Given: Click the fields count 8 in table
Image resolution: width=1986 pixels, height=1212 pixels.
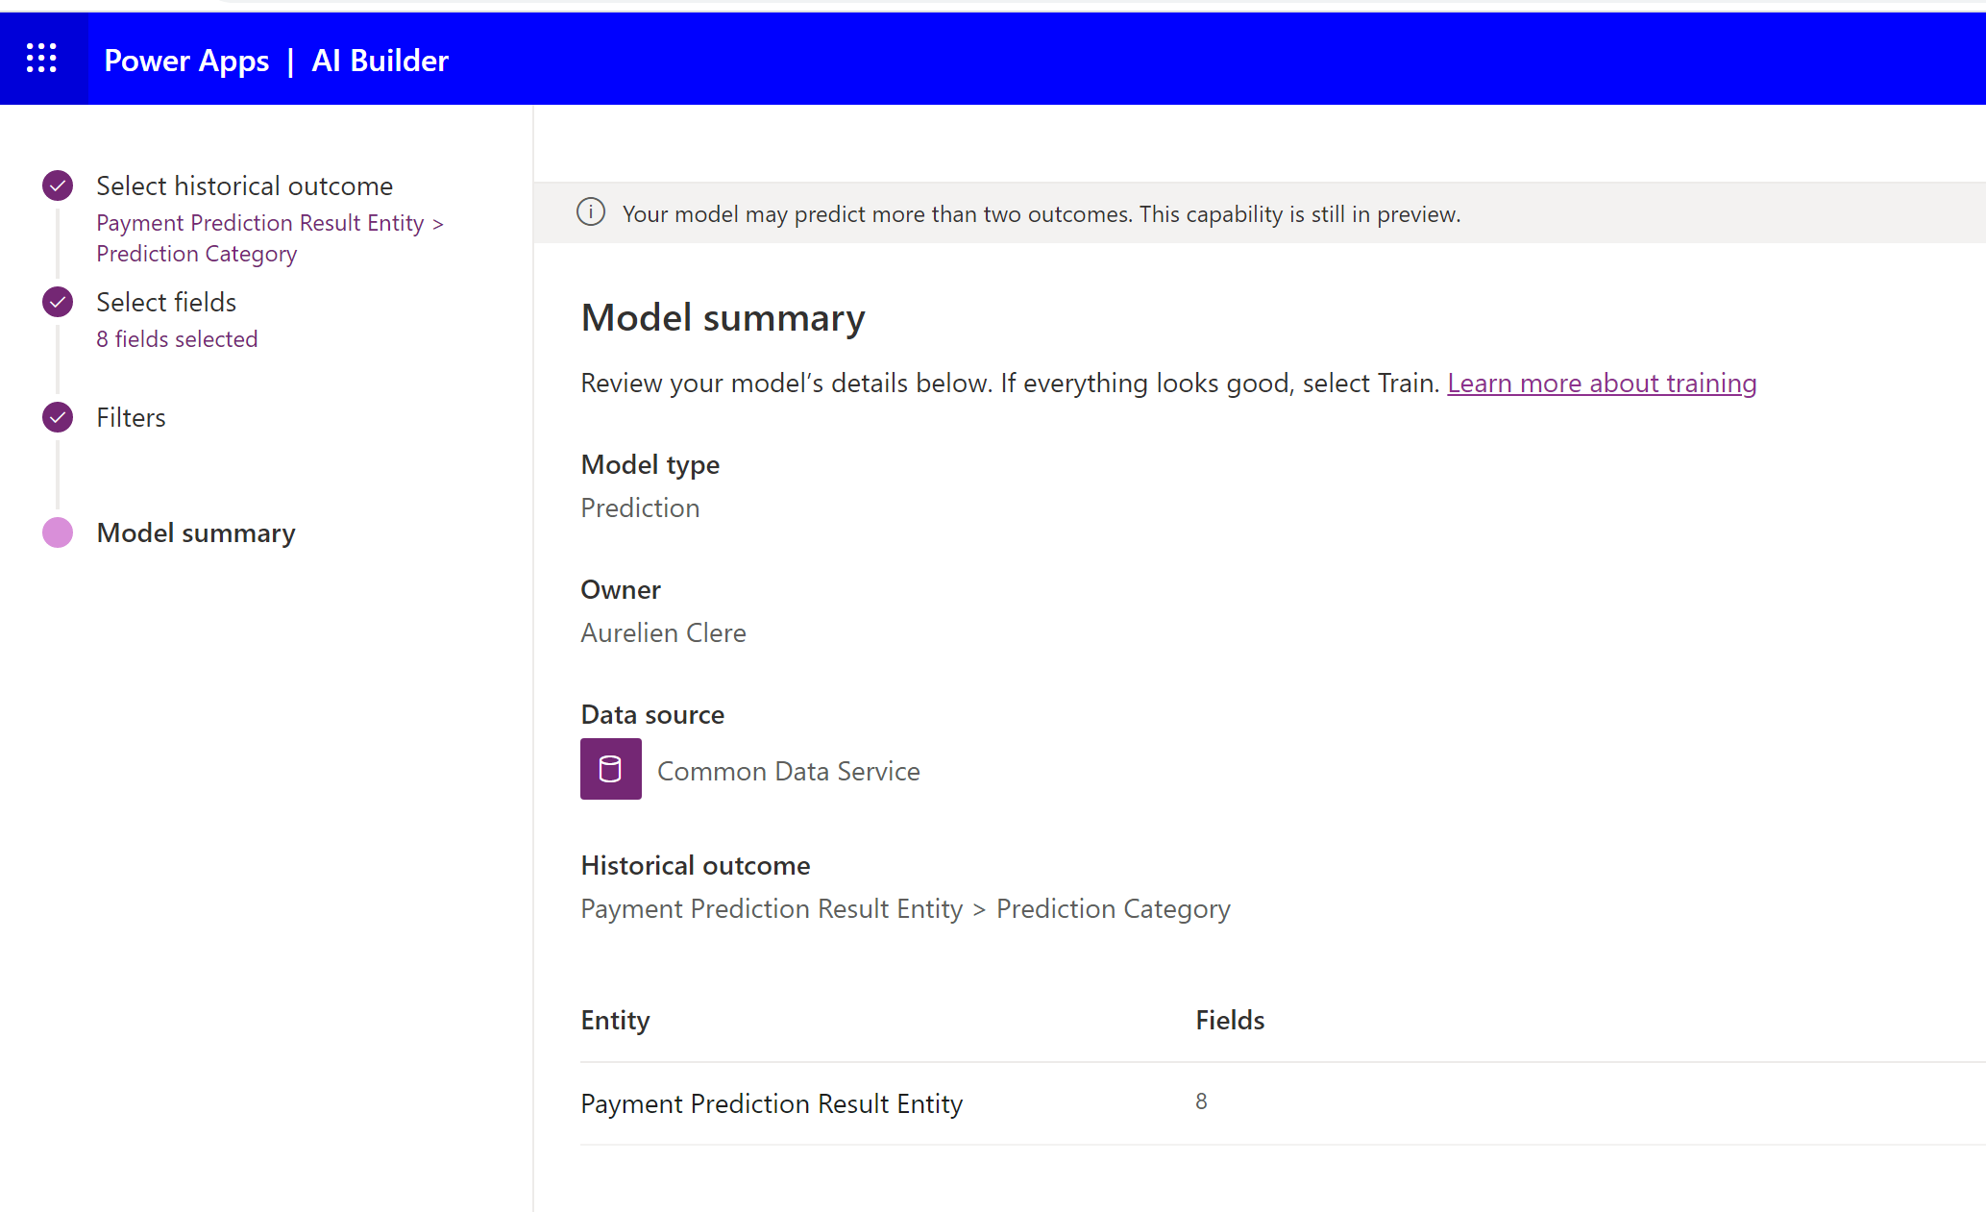Looking at the screenshot, I should [x=1201, y=1101].
